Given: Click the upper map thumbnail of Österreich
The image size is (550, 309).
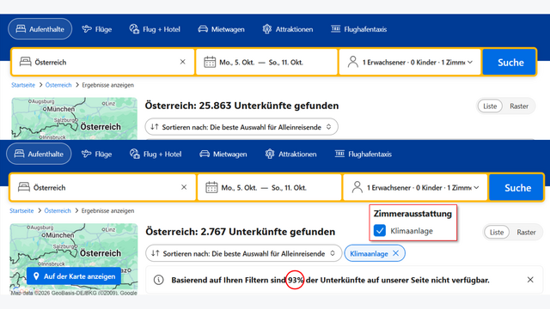Looking at the screenshot, I should pyautogui.click(x=75, y=118).
